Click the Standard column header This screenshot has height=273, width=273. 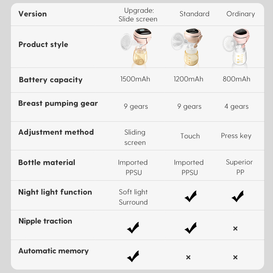pos(194,14)
